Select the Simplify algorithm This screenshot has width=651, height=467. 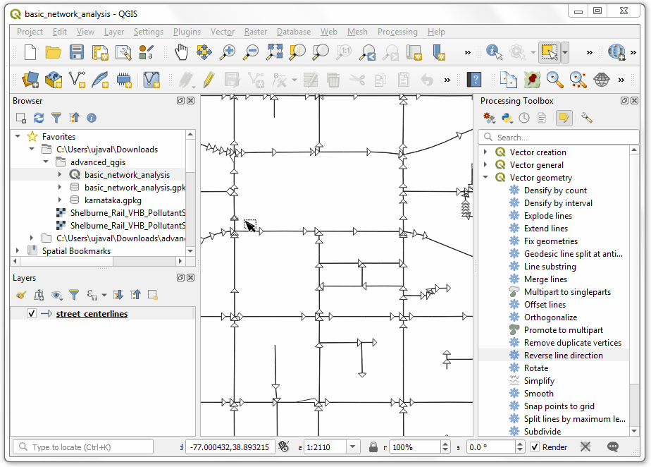[539, 380]
